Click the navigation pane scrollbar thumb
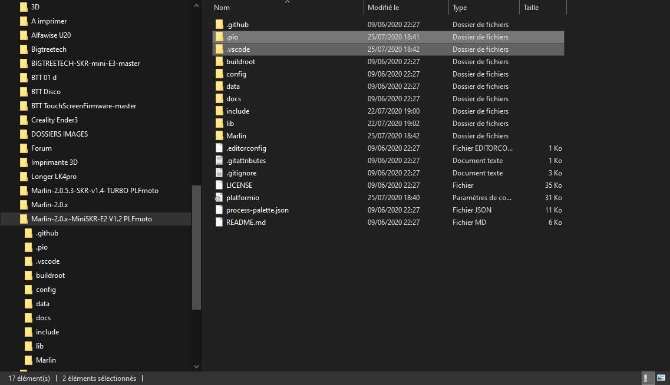 [x=197, y=247]
